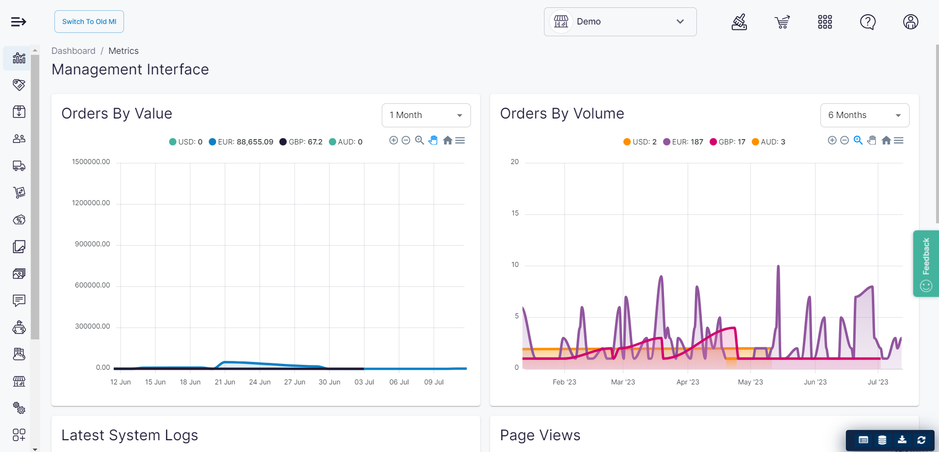Select the delivery truck icon in the sidebar
The image size is (939, 452).
[x=19, y=166]
